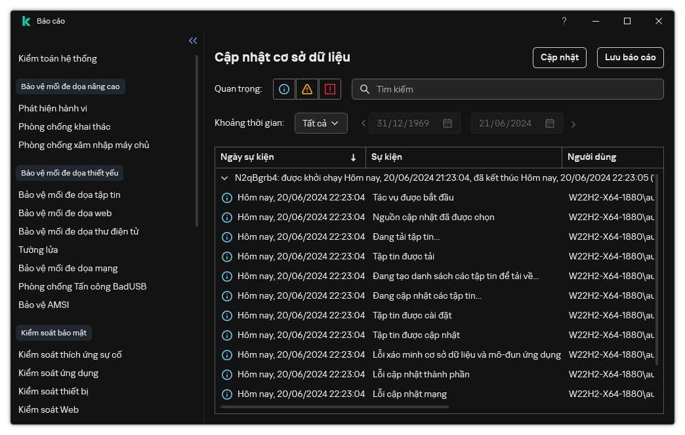Open the Tất cả time range dropdown
685x435 pixels.
[x=321, y=123]
